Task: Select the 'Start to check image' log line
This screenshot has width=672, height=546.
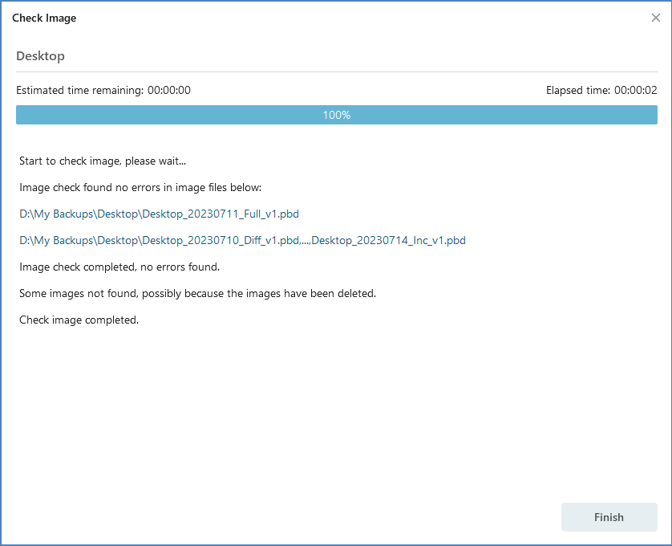Action: pos(103,161)
